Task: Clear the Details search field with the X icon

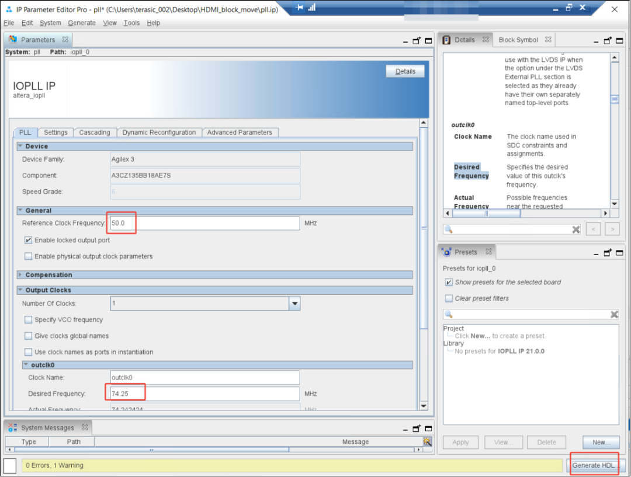Action: pyautogui.click(x=576, y=229)
